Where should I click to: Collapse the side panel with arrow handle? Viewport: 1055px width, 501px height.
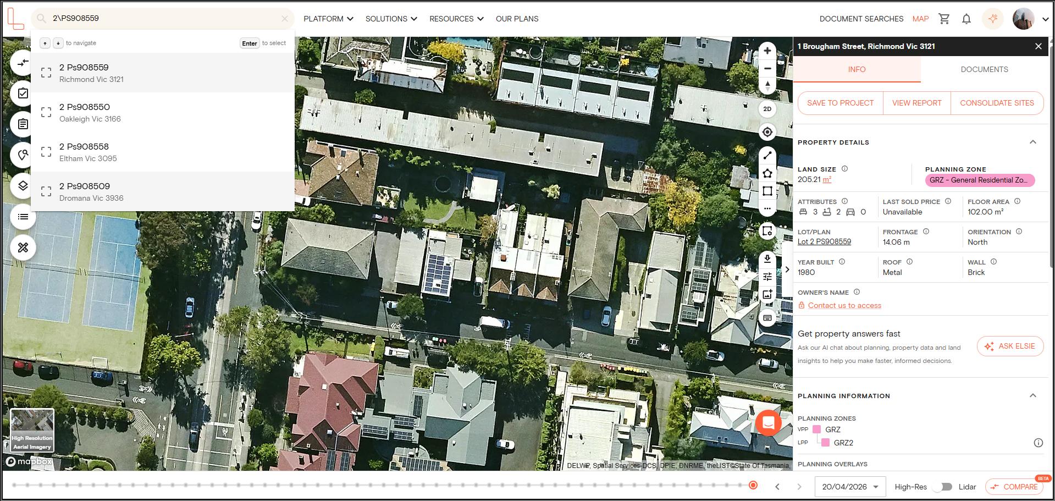pos(787,269)
